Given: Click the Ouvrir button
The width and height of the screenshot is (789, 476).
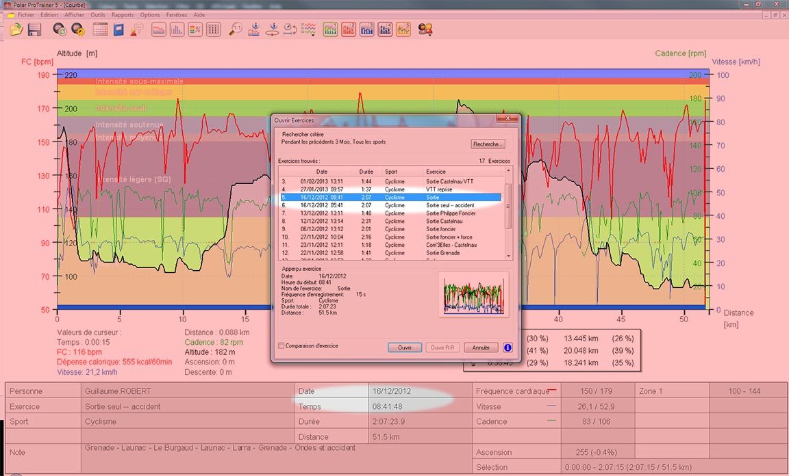Looking at the screenshot, I should [405, 347].
